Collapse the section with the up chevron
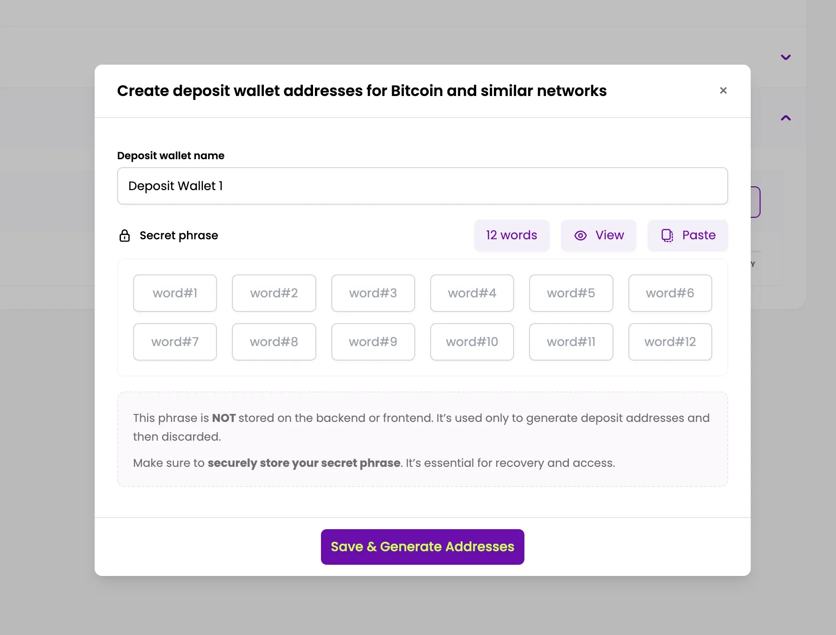The width and height of the screenshot is (836, 635). pyautogui.click(x=785, y=118)
